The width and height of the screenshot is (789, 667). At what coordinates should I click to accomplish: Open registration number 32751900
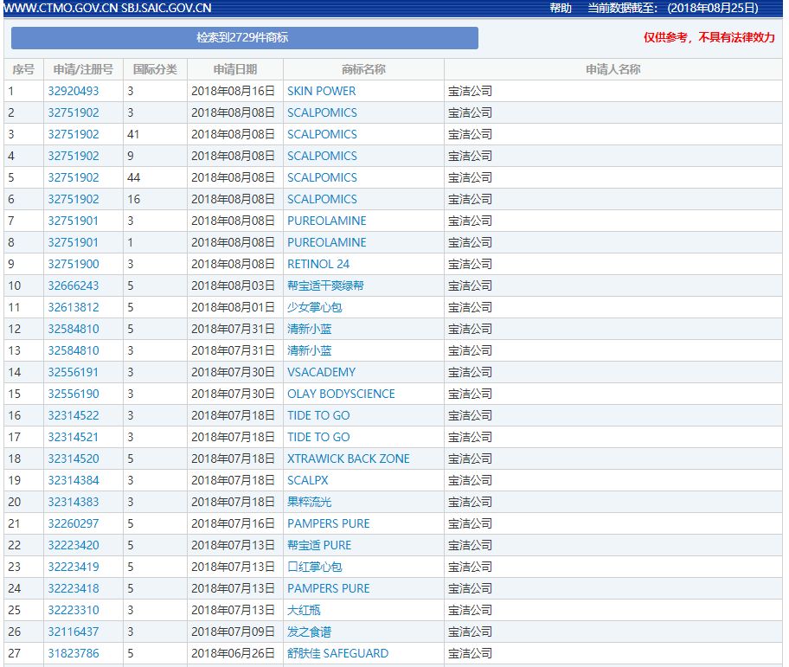tap(74, 264)
